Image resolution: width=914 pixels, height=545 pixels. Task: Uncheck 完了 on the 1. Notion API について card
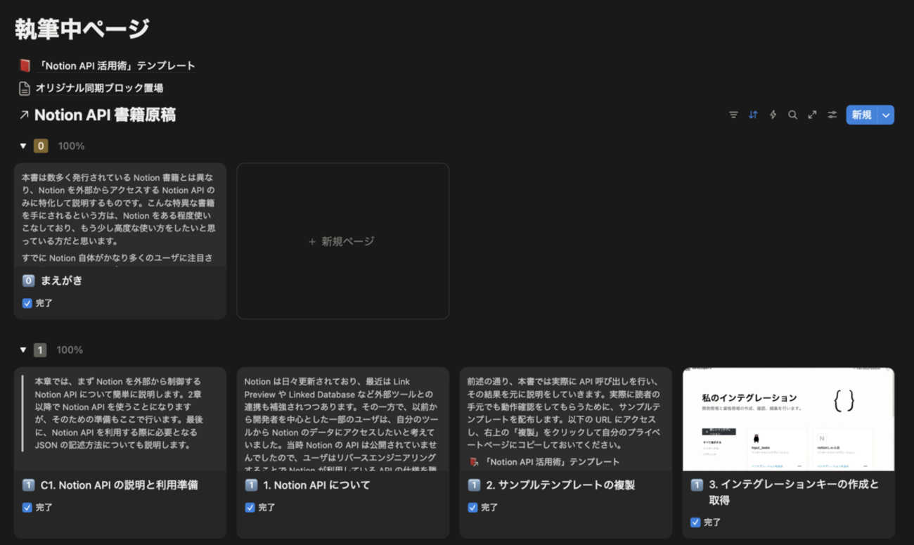[x=248, y=507]
